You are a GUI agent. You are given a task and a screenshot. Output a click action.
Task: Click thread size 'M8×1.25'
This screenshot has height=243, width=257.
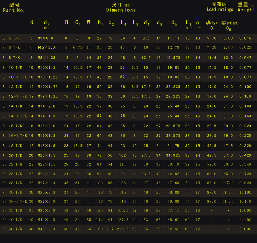tap(47, 58)
